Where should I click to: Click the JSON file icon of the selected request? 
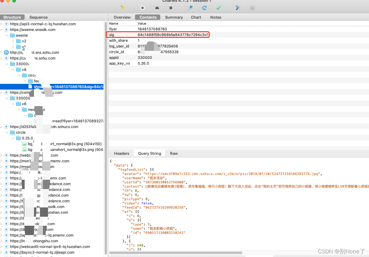click(x=30, y=87)
